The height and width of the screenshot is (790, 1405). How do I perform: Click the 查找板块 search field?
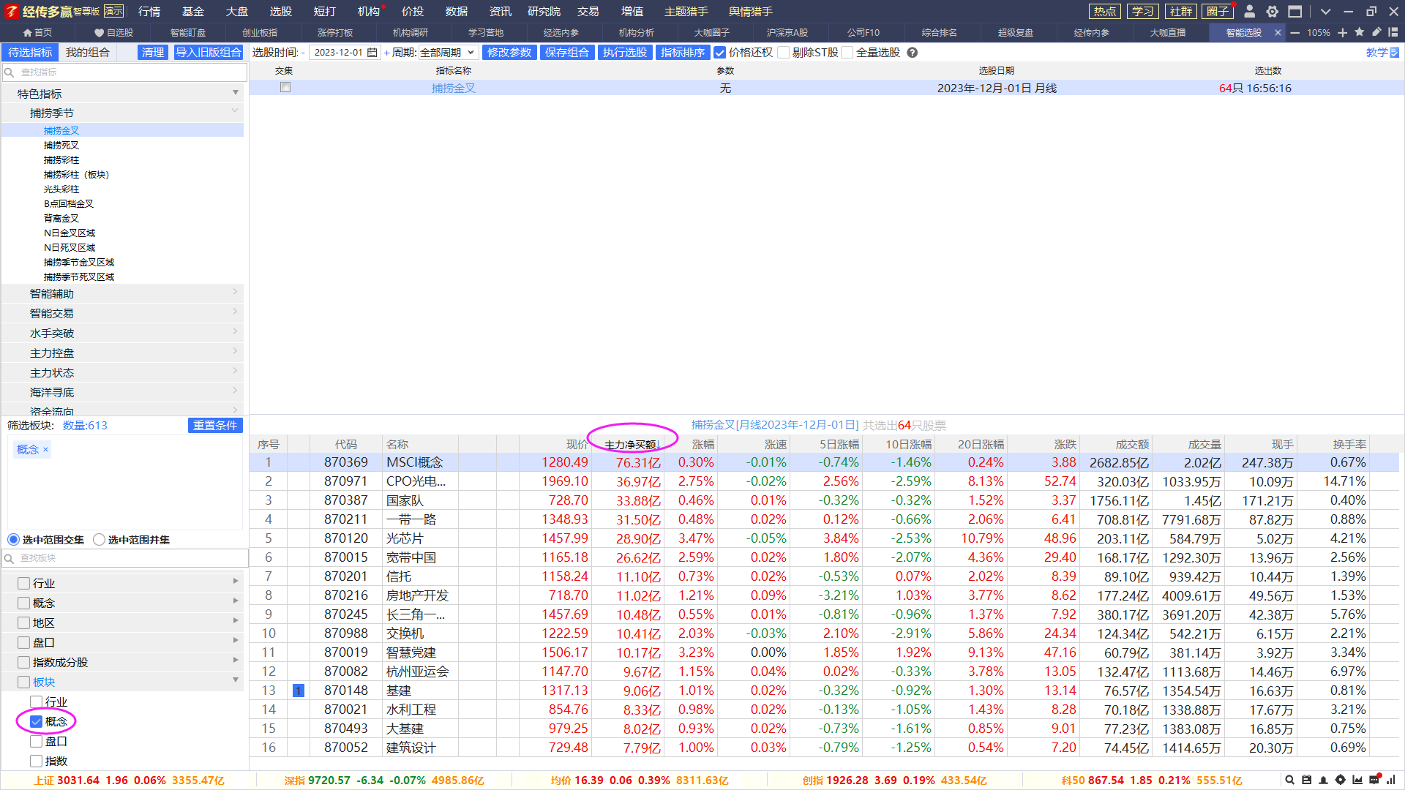coord(126,558)
